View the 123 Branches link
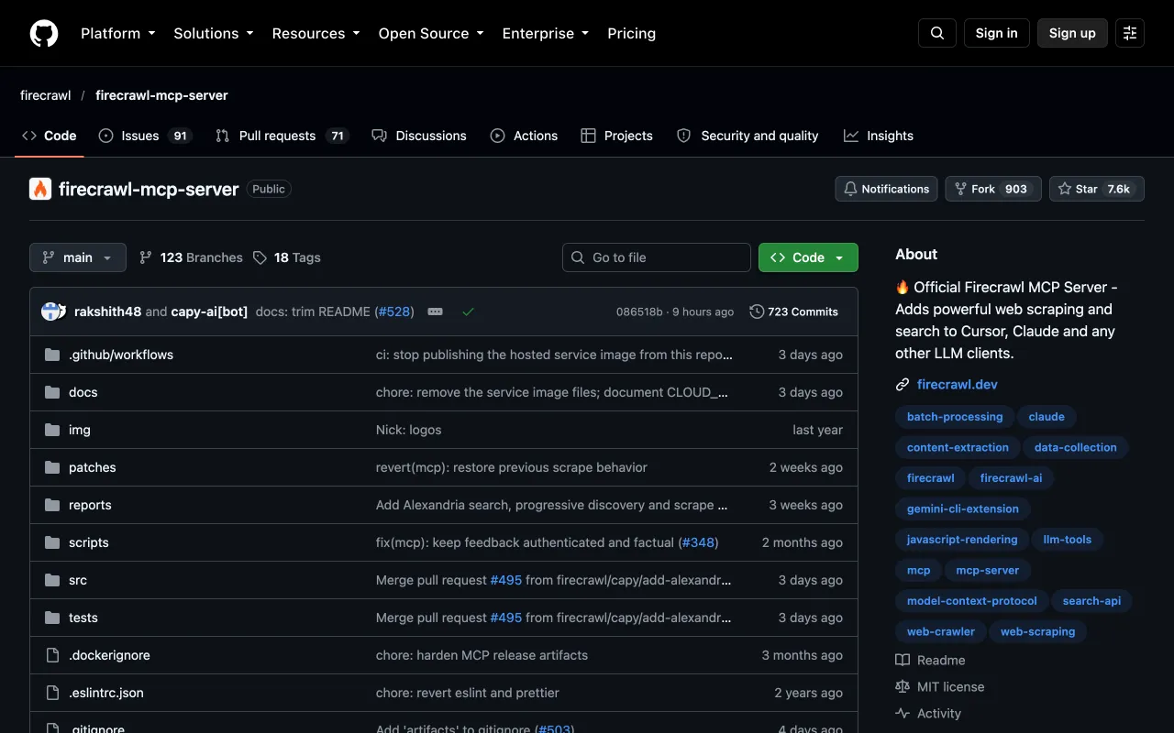 tap(191, 257)
